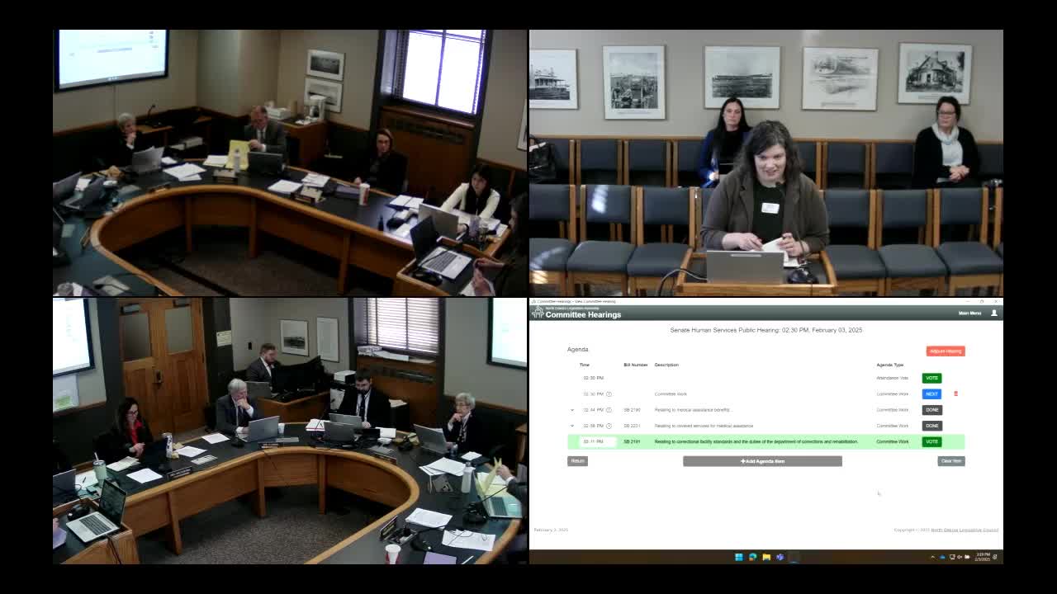Open North Dakota Legislative Council link

[965, 530]
